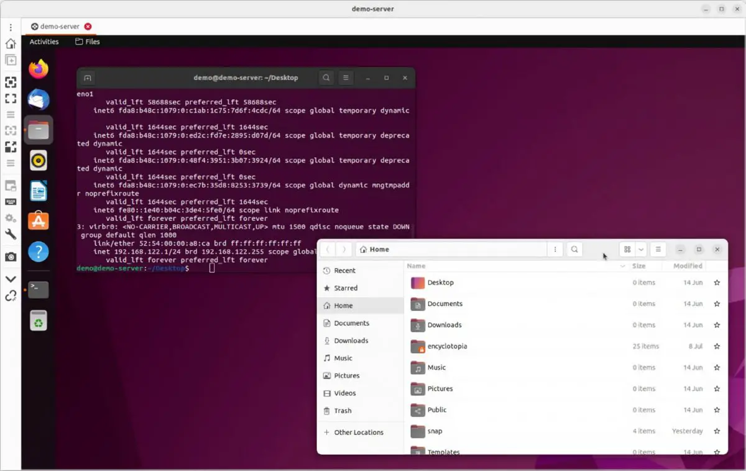
Task: Star the snap folder
Action: pos(717,431)
